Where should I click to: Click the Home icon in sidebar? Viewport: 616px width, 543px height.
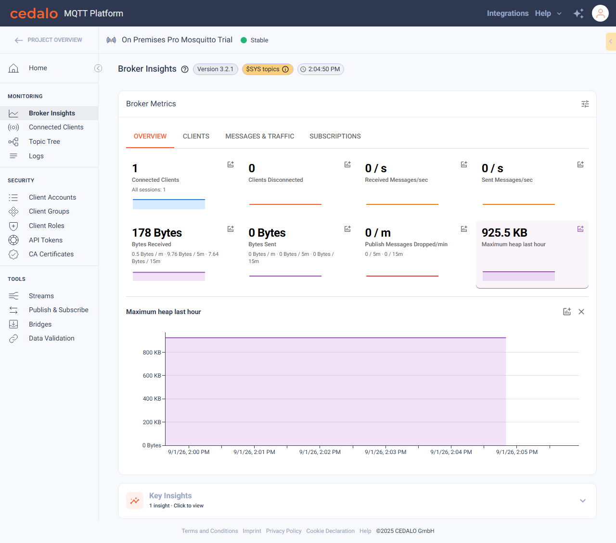click(13, 68)
